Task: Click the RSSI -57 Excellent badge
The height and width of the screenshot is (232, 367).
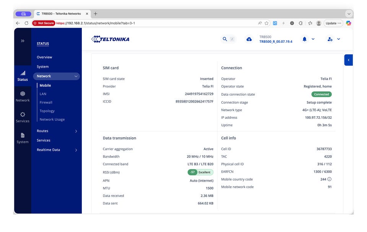Action: tap(200, 172)
